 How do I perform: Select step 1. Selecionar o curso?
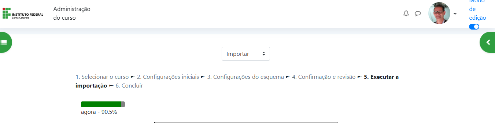tap(102, 77)
